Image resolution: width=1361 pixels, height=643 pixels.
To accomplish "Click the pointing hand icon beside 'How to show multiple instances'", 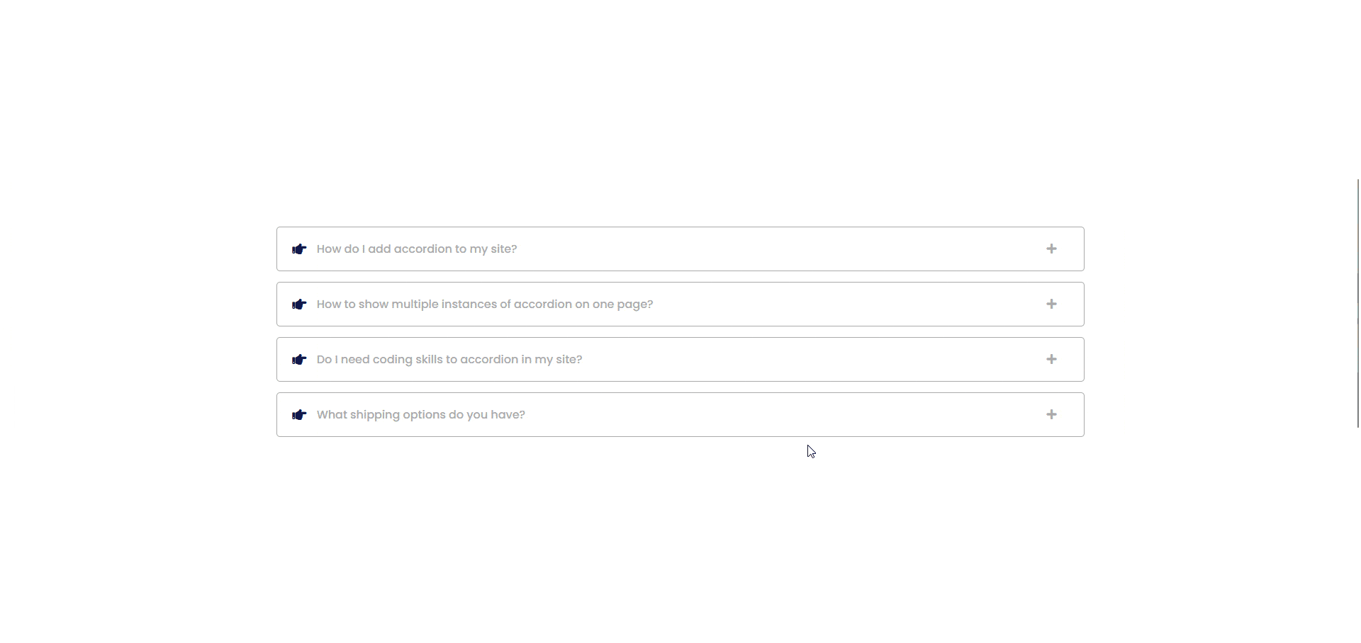I will pos(299,305).
